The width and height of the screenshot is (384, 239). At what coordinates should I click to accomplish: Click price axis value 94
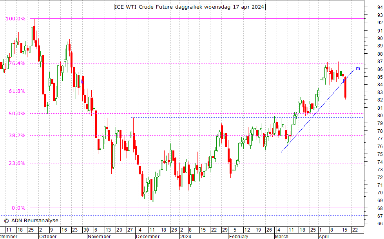380,7
